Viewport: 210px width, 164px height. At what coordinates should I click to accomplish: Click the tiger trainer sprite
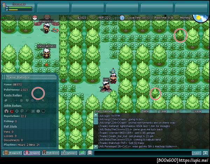pos(106,87)
